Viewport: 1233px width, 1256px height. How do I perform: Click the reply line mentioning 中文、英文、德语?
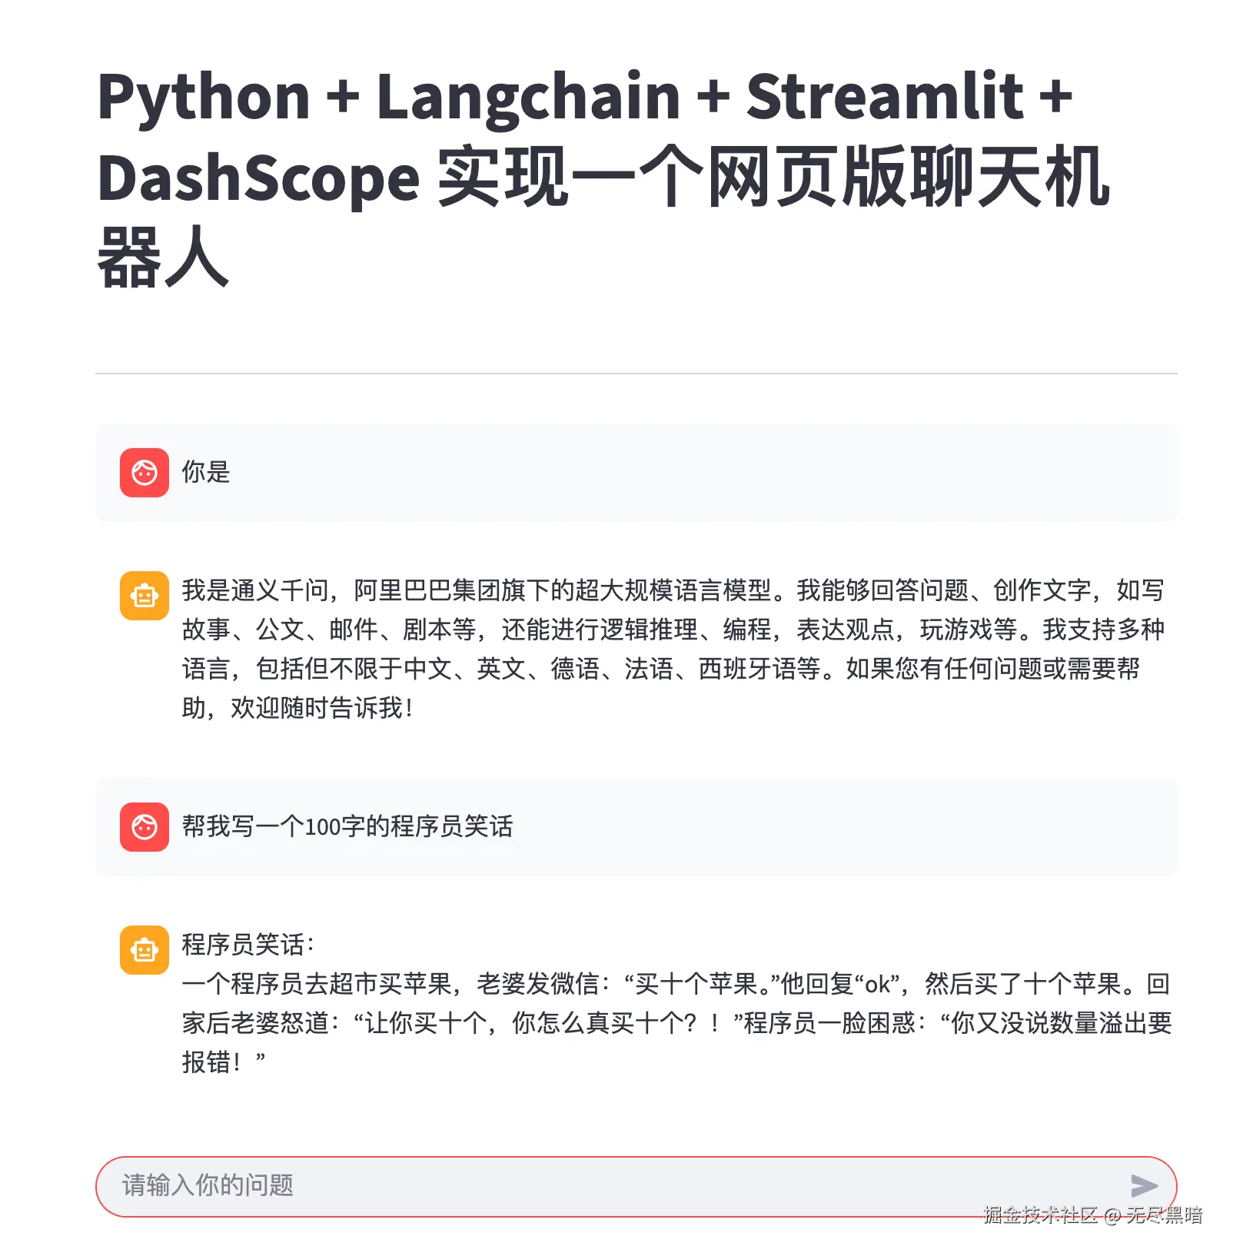(x=661, y=668)
